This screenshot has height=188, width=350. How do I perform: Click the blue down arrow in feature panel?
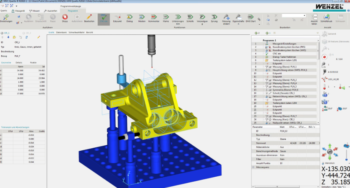point(9,37)
